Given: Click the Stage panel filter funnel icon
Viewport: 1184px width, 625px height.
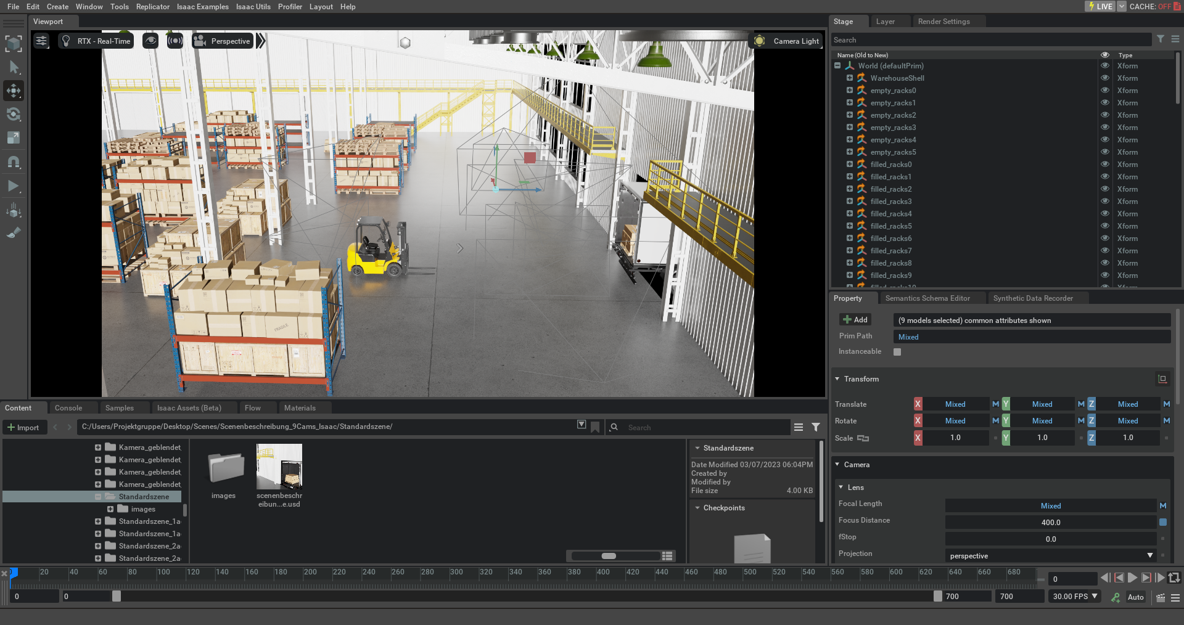Looking at the screenshot, I should tap(1160, 39).
